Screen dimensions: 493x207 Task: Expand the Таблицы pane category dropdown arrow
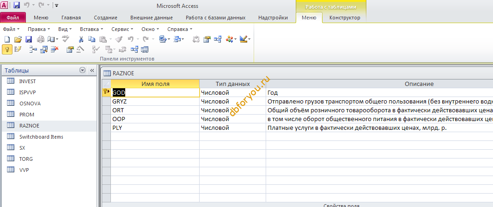(x=82, y=71)
